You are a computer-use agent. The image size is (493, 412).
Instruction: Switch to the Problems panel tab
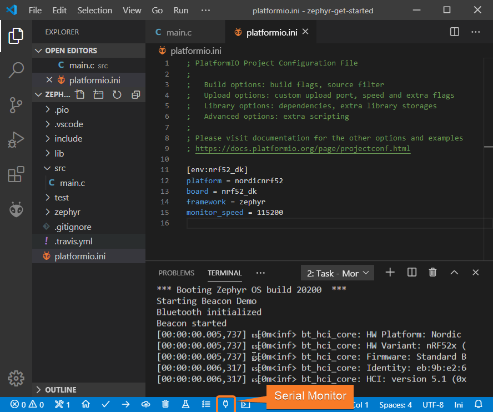click(x=177, y=273)
